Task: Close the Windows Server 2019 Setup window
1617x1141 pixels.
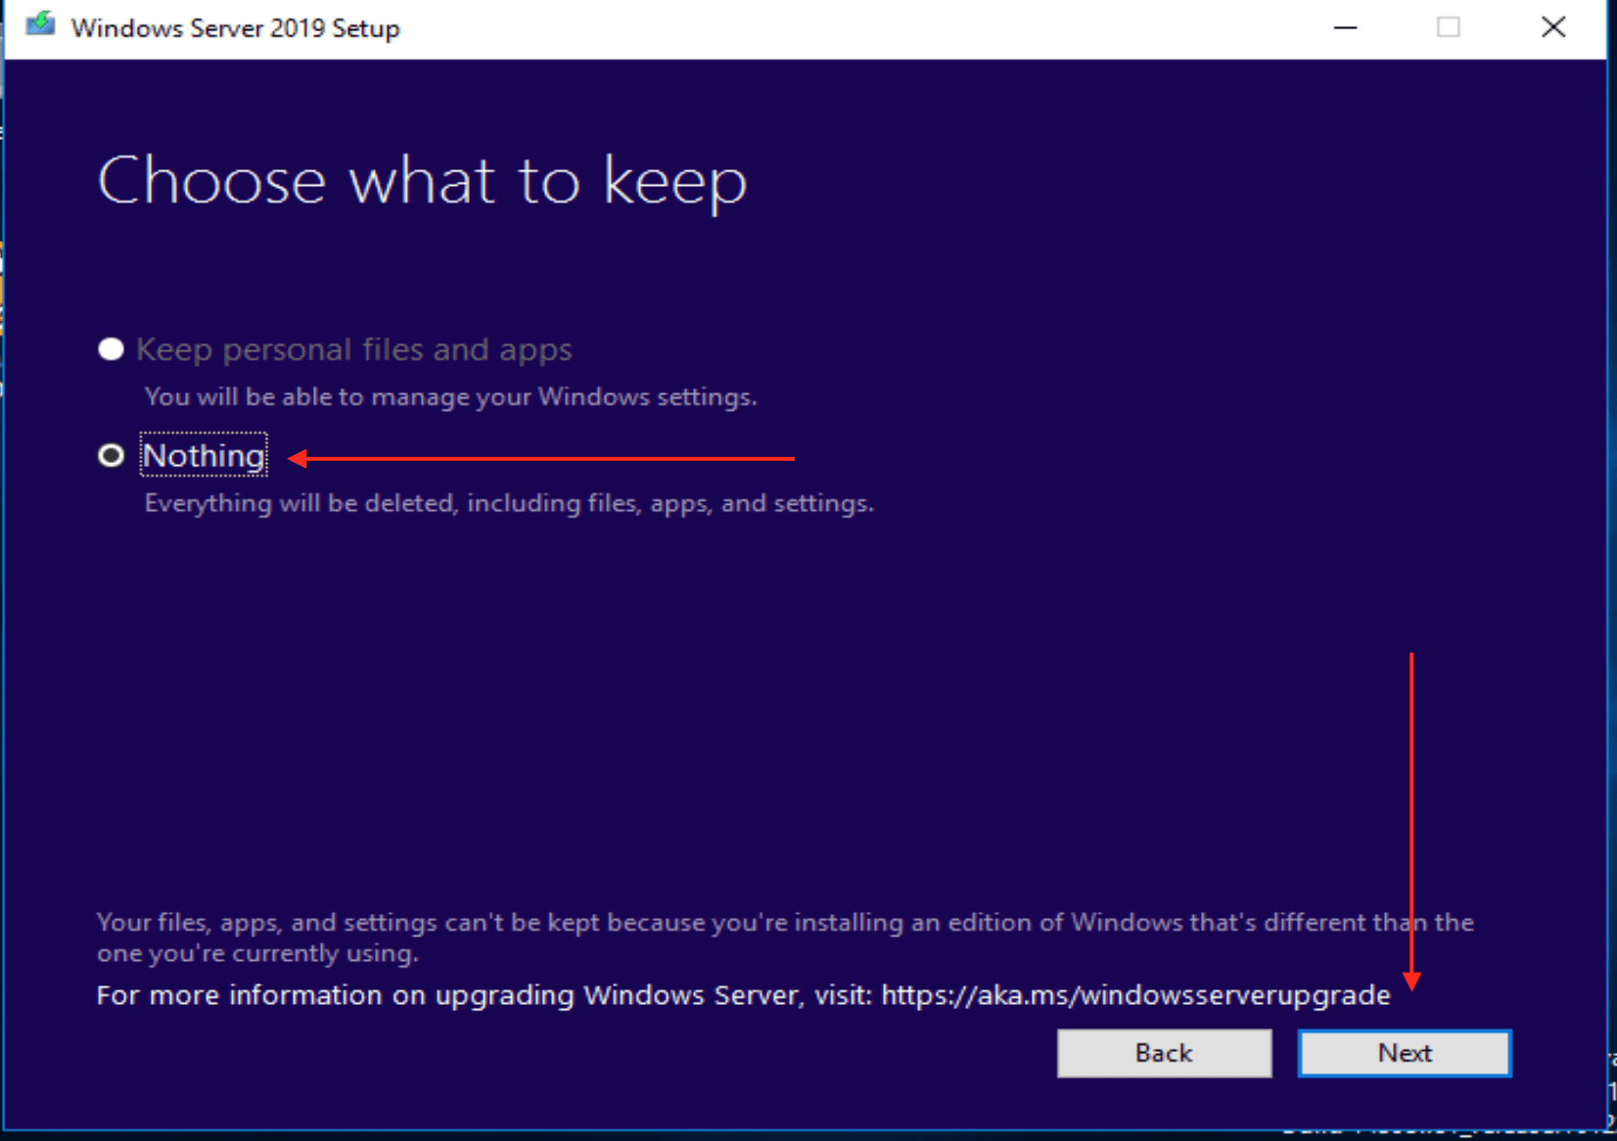Action: pos(1553,27)
